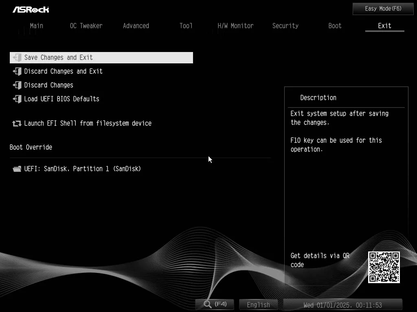Open the Main tab

point(36,26)
